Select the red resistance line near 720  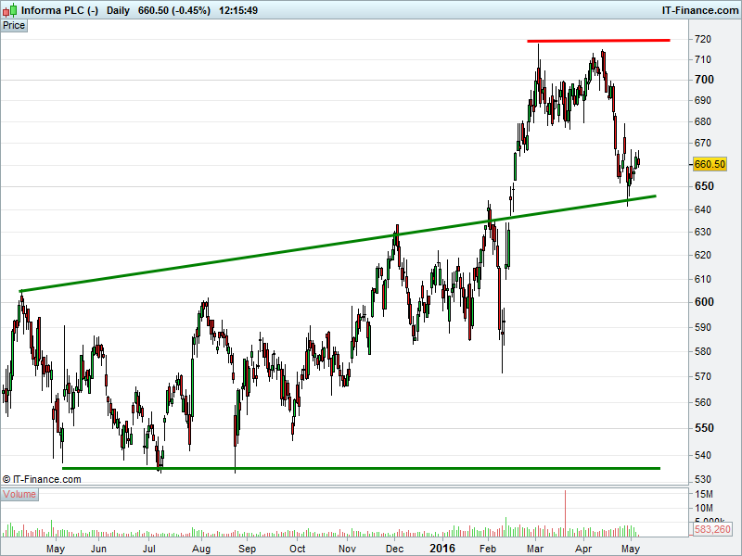pyautogui.click(x=598, y=41)
